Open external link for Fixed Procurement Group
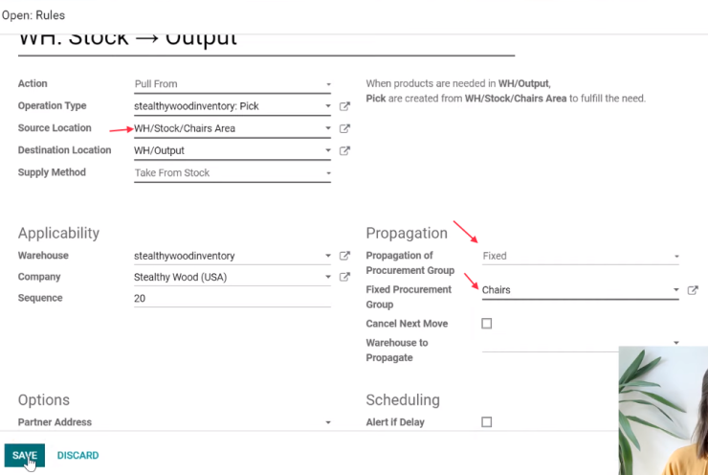The width and height of the screenshot is (708, 475). click(x=693, y=290)
